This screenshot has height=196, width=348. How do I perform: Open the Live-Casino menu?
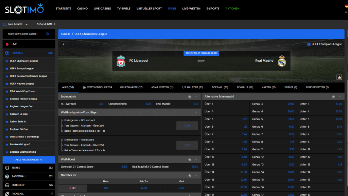tap(102, 8)
